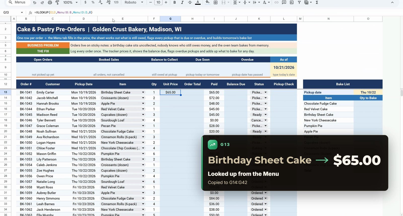Toggle bold formatting
The width and height of the screenshot is (403, 216).
[x=175, y=2]
